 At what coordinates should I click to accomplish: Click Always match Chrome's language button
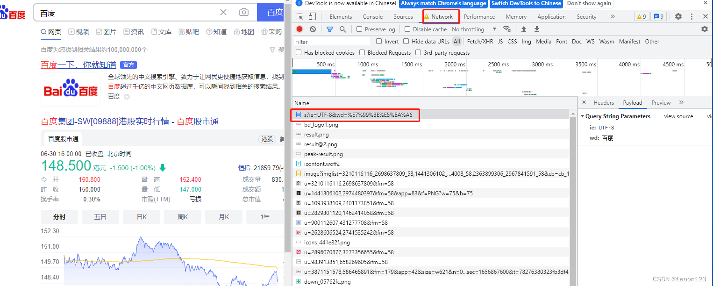pos(443,3)
